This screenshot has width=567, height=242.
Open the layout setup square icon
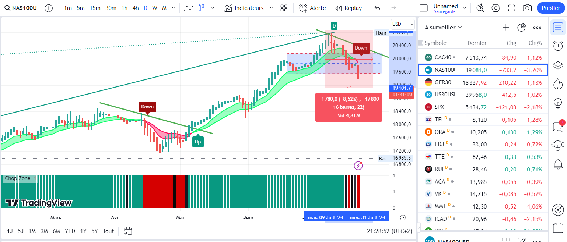point(424,8)
